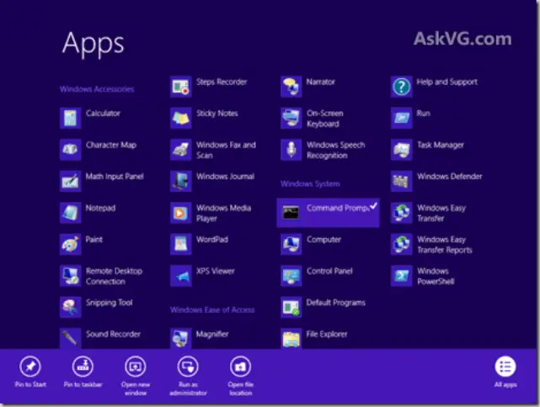Click the Sticky Notes label
This screenshot has width=540, height=407.
click(x=217, y=114)
